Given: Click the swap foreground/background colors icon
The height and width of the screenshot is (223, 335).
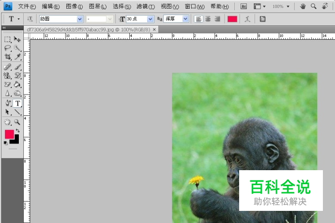Looking at the screenshot, I should (18, 130).
